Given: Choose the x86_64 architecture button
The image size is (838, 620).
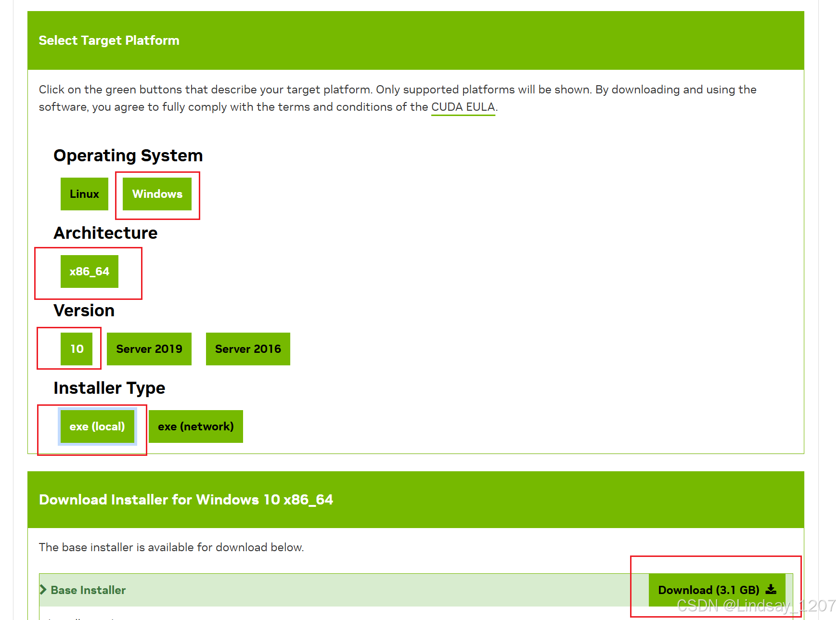Looking at the screenshot, I should pyautogui.click(x=90, y=271).
